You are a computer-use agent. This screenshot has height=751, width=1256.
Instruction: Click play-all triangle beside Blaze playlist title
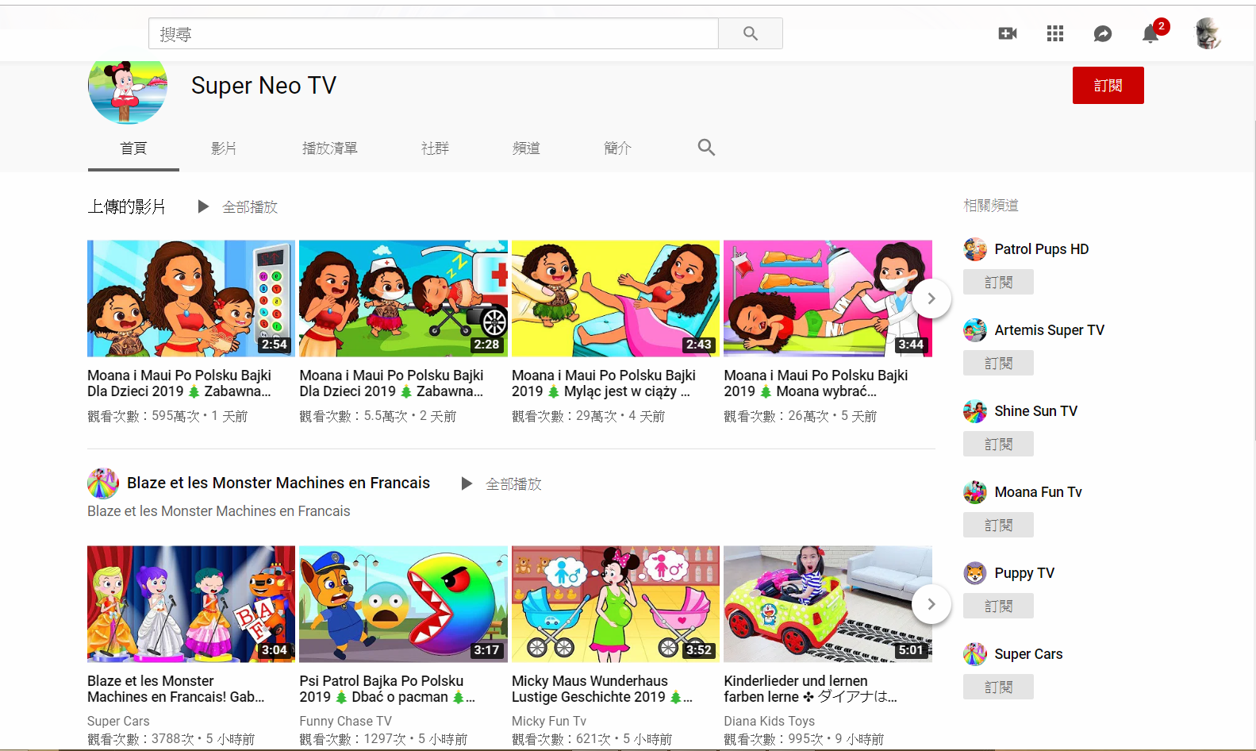(467, 483)
